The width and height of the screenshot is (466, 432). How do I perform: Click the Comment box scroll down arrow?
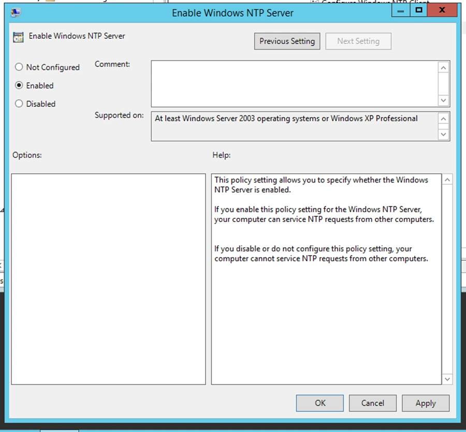click(443, 100)
